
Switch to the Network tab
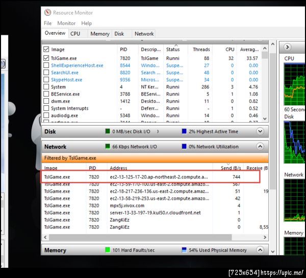pyautogui.click(x=144, y=34)
